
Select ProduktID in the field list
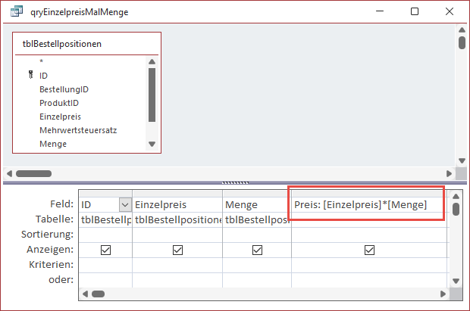pyautogui.click(x=59, y=103)
